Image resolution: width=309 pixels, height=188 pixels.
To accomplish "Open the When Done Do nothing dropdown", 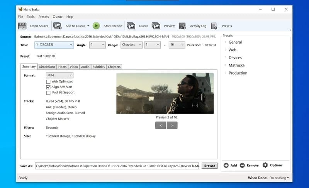I will pyautogui.click(x=279, y=178).
